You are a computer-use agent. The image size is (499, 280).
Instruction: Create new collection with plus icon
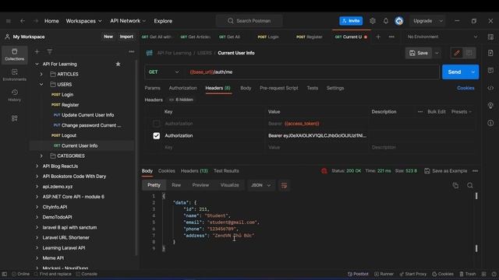(x=37, y=51)
